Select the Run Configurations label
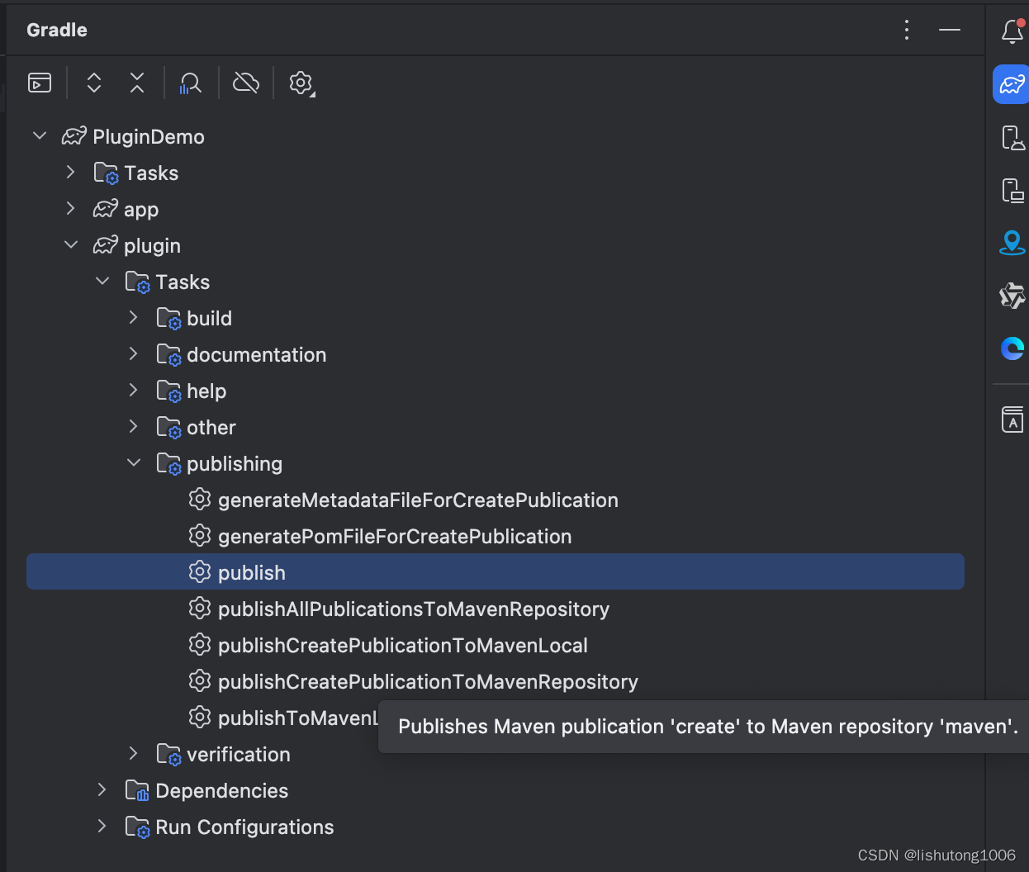 (x=244, y=827)
